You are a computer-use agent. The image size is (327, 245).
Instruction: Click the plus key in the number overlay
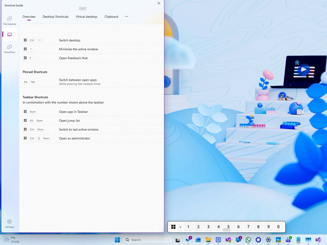point(180,226)
